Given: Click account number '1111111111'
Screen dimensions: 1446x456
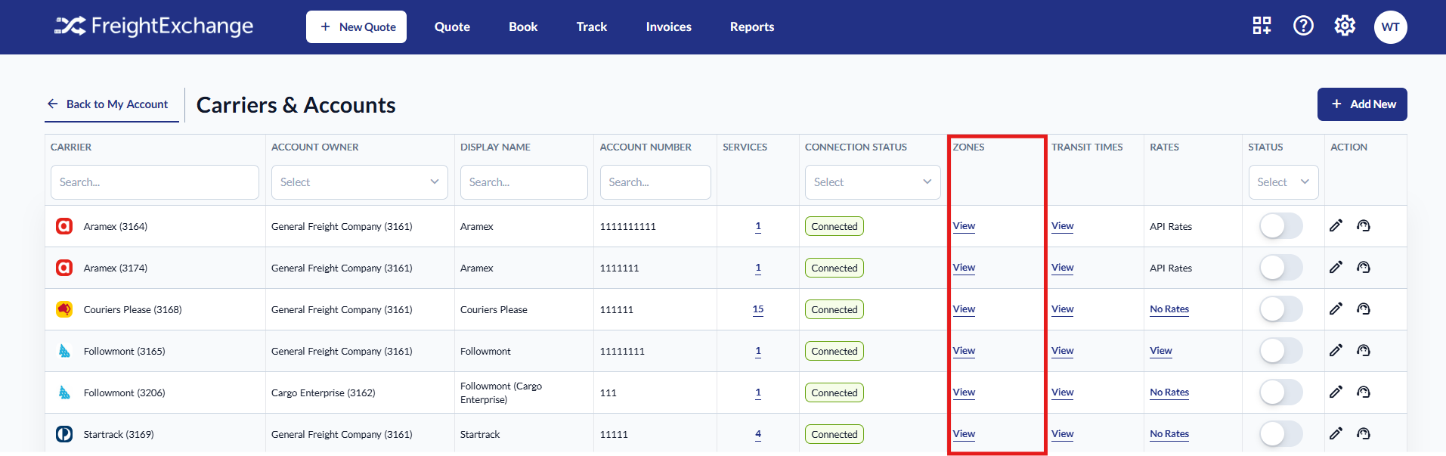Looking at the screenshot, I should [x=628, y=226].
